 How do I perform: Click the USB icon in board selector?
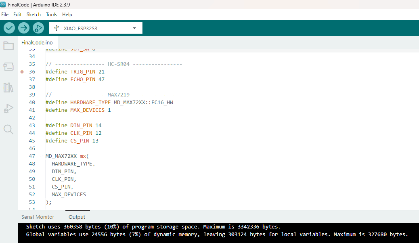57,28
